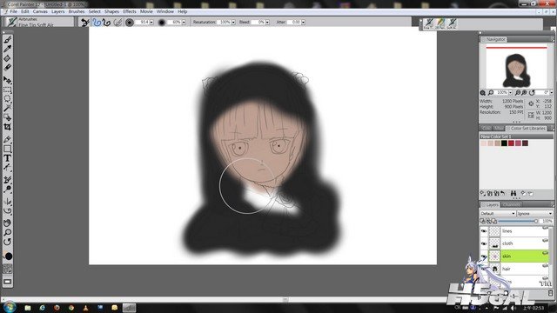This screenshot has height=313, width=557.
Task: Open Firefox from the taskbar
Action: click(57, 308)
